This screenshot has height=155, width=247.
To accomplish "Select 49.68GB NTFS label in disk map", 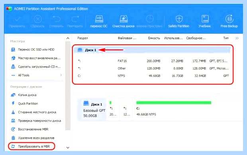I will (146, 114).
